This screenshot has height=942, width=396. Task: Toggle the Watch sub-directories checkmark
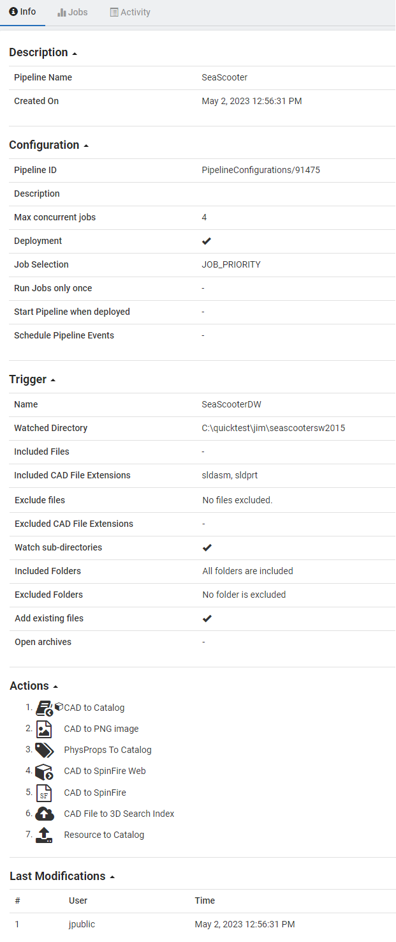(207, 547)
